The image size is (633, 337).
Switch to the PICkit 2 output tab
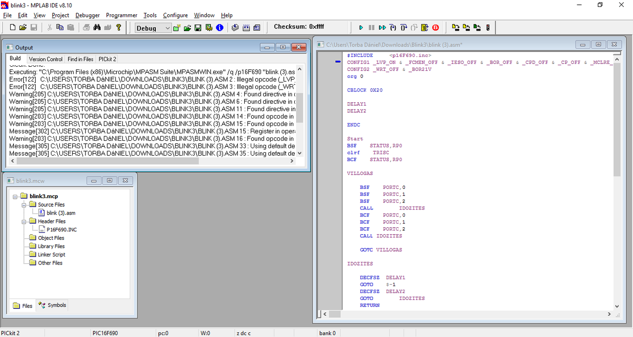(107, 59)
